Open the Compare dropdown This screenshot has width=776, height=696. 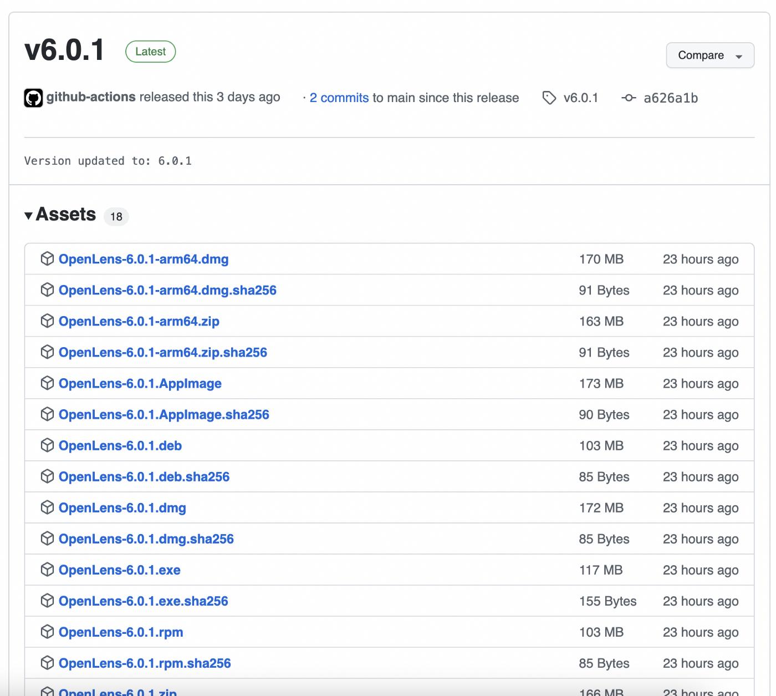[709, 55]
